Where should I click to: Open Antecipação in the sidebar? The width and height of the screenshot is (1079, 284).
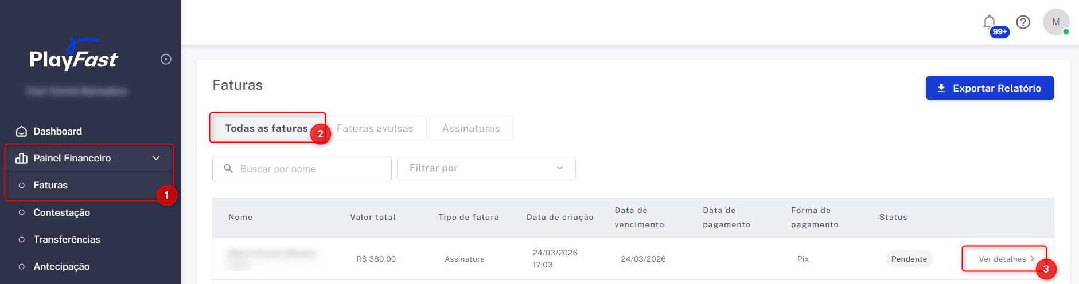pos(61,266)
